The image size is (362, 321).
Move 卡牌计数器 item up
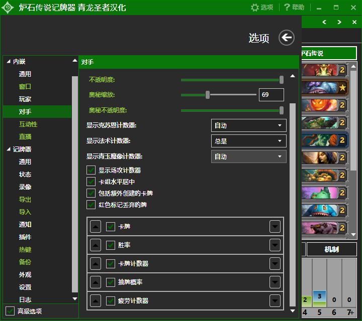(96, 264)
